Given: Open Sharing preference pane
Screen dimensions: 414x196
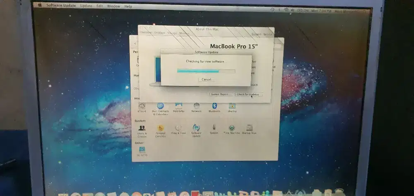Looking at the screenshot, I should (x=232, y=108).
